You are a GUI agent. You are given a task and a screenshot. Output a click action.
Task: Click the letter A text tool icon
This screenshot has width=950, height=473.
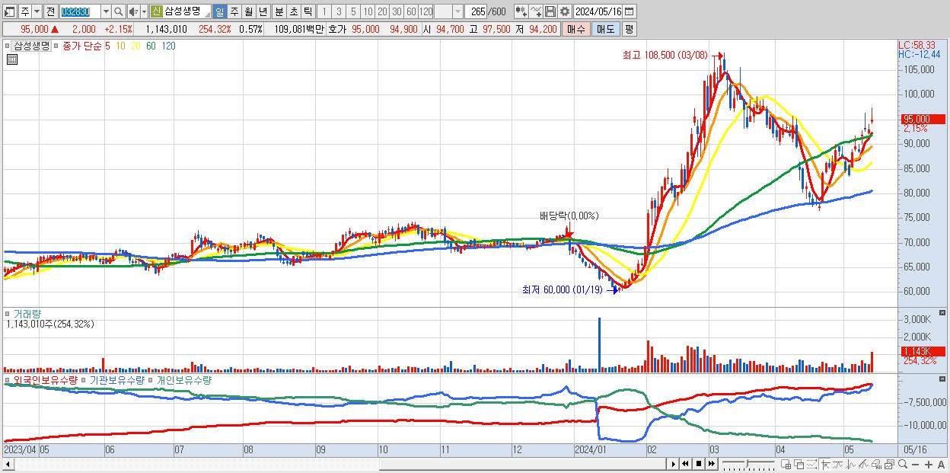click(x=941, y=463)
